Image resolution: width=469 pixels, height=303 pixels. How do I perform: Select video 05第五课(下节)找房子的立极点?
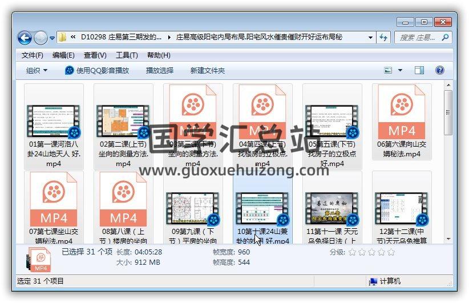[332, 127]
